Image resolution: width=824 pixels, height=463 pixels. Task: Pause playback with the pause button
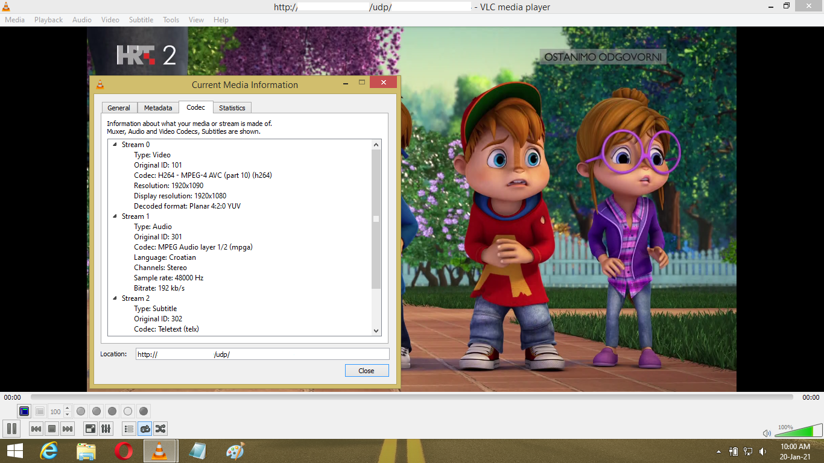(x=11, y=429)
